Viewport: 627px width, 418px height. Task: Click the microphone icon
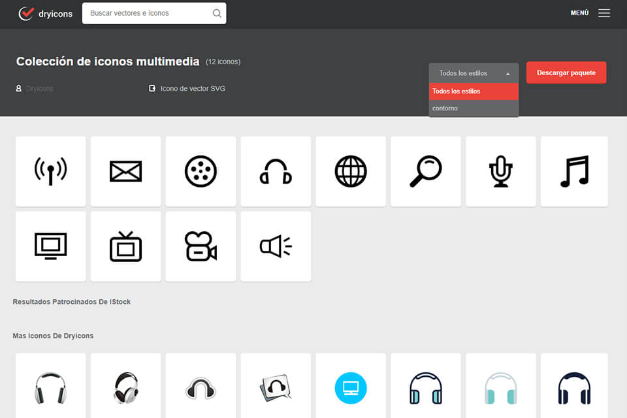pos(500,171)
